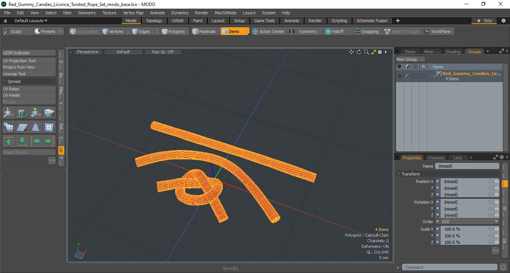Switch to the Channels tab
The image size is (510, 273).
[x=436, y=158]
